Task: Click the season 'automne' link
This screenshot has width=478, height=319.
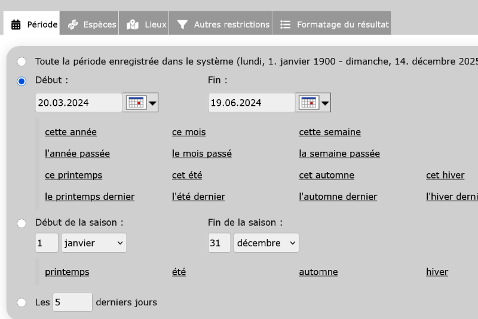Action: point(318,272)
